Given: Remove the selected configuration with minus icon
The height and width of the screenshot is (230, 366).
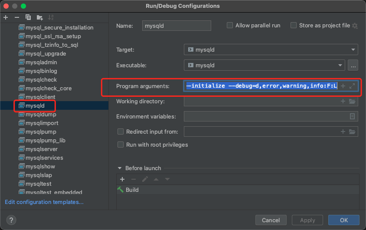Looking at the screenshot, I should 17,17.
